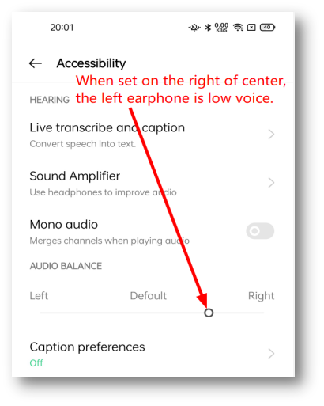The height and width of the screenshot is (406, 324).
Task: Open Sound Amplifier chevron arrow
Action: [271, 183]
